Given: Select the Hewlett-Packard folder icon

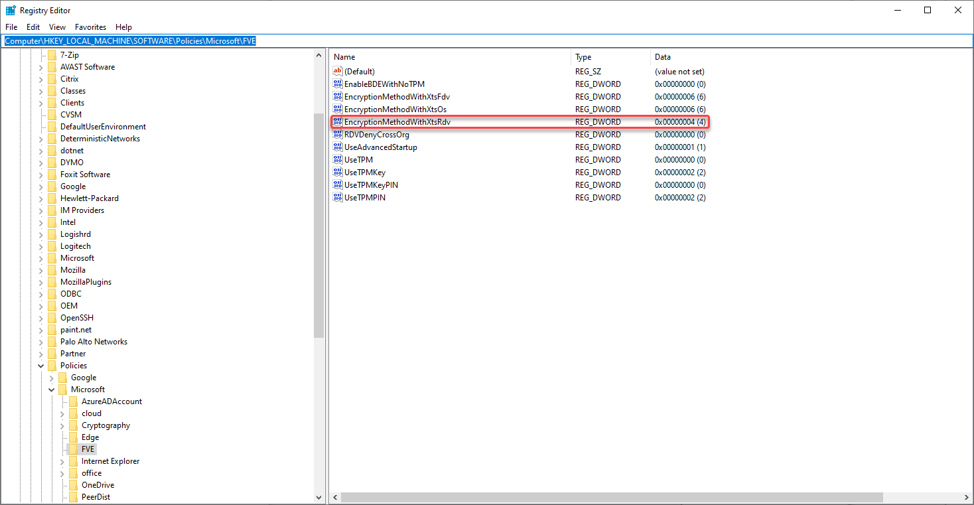Looking at the screenshot, I should [x=52, y=198].
